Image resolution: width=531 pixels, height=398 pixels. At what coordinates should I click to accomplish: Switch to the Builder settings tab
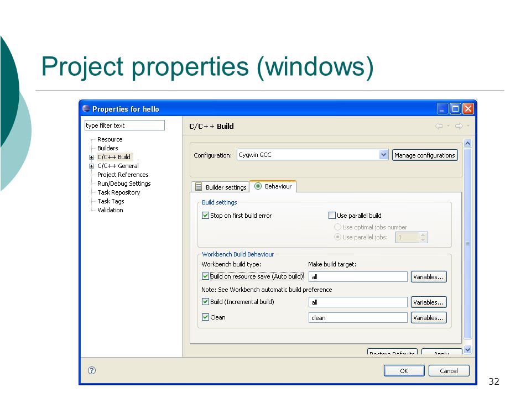pyautogui.click(x=221, y=187)
